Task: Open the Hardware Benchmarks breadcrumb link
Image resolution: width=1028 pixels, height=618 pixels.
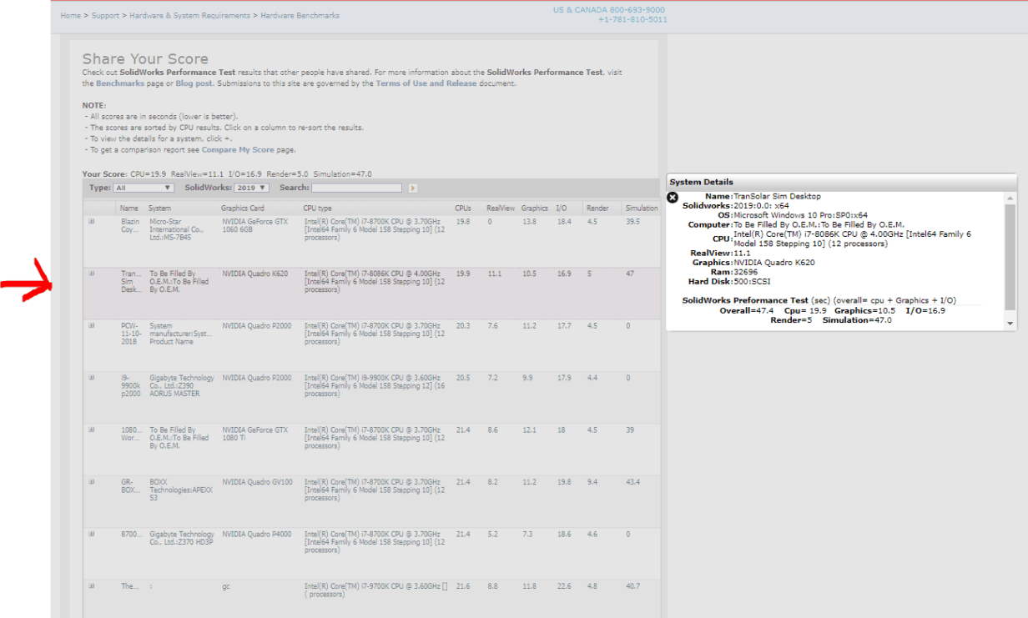Action: tap(300, 16)
